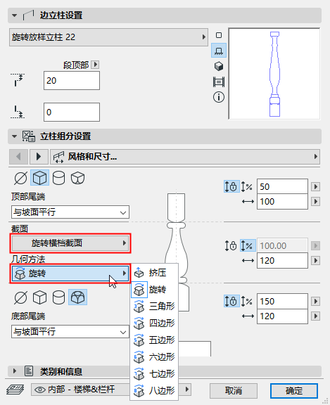The width and height of the screenshot is (330, 405).
Task: Go to previous settings page arrow
Action: tap(18, 157)
